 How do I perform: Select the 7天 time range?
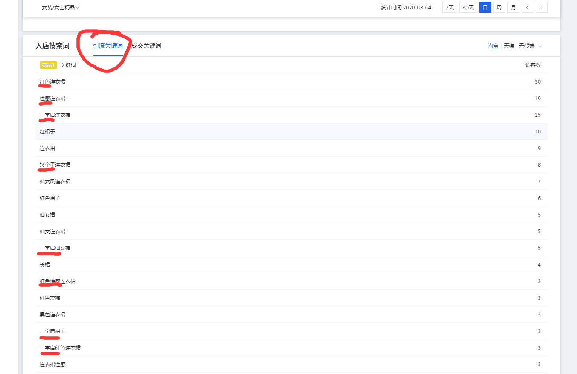449,7
